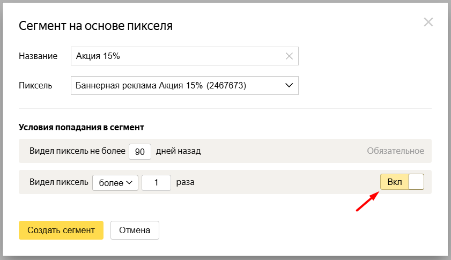Click the Название field label
This screenshot has width=451, height=260.
[x=38, y=56]
